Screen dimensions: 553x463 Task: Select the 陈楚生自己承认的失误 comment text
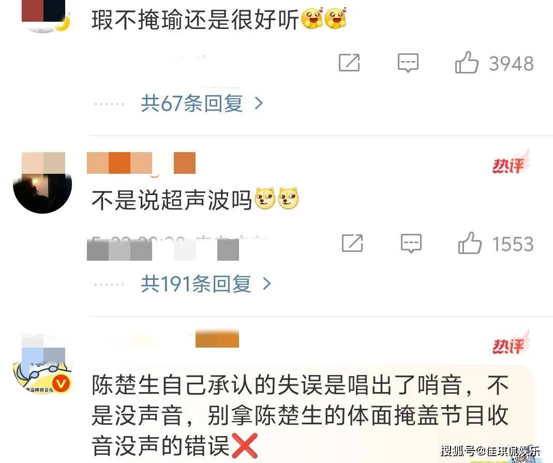[x=300, y=415]
